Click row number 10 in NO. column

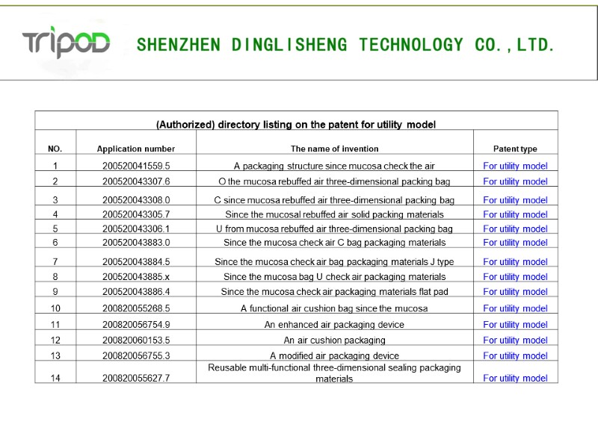[x=55, y=308]
